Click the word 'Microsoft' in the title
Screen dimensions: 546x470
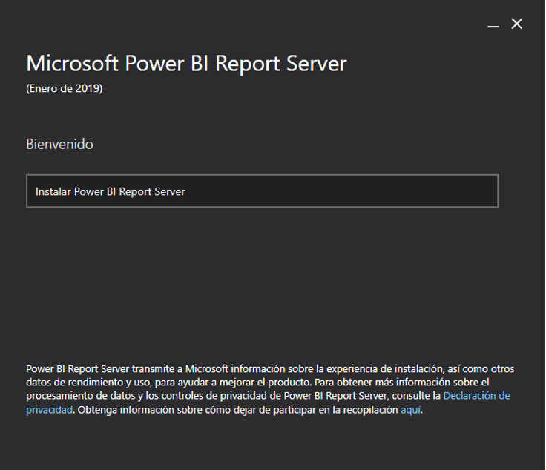click(x=72, y=64)
